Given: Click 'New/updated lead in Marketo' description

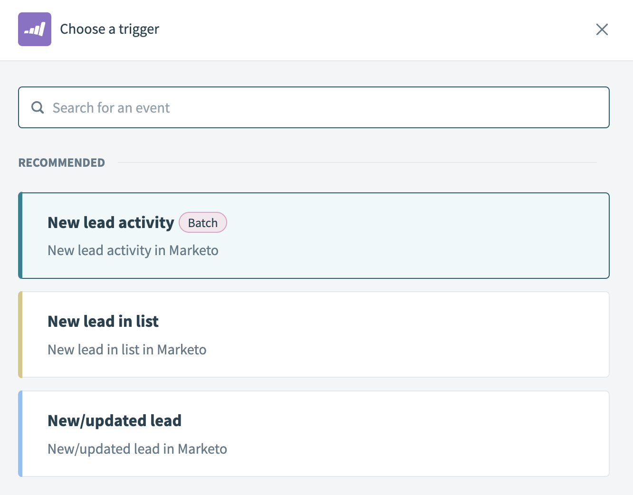Looking at the screenshot, I should (x=137, y=449).
